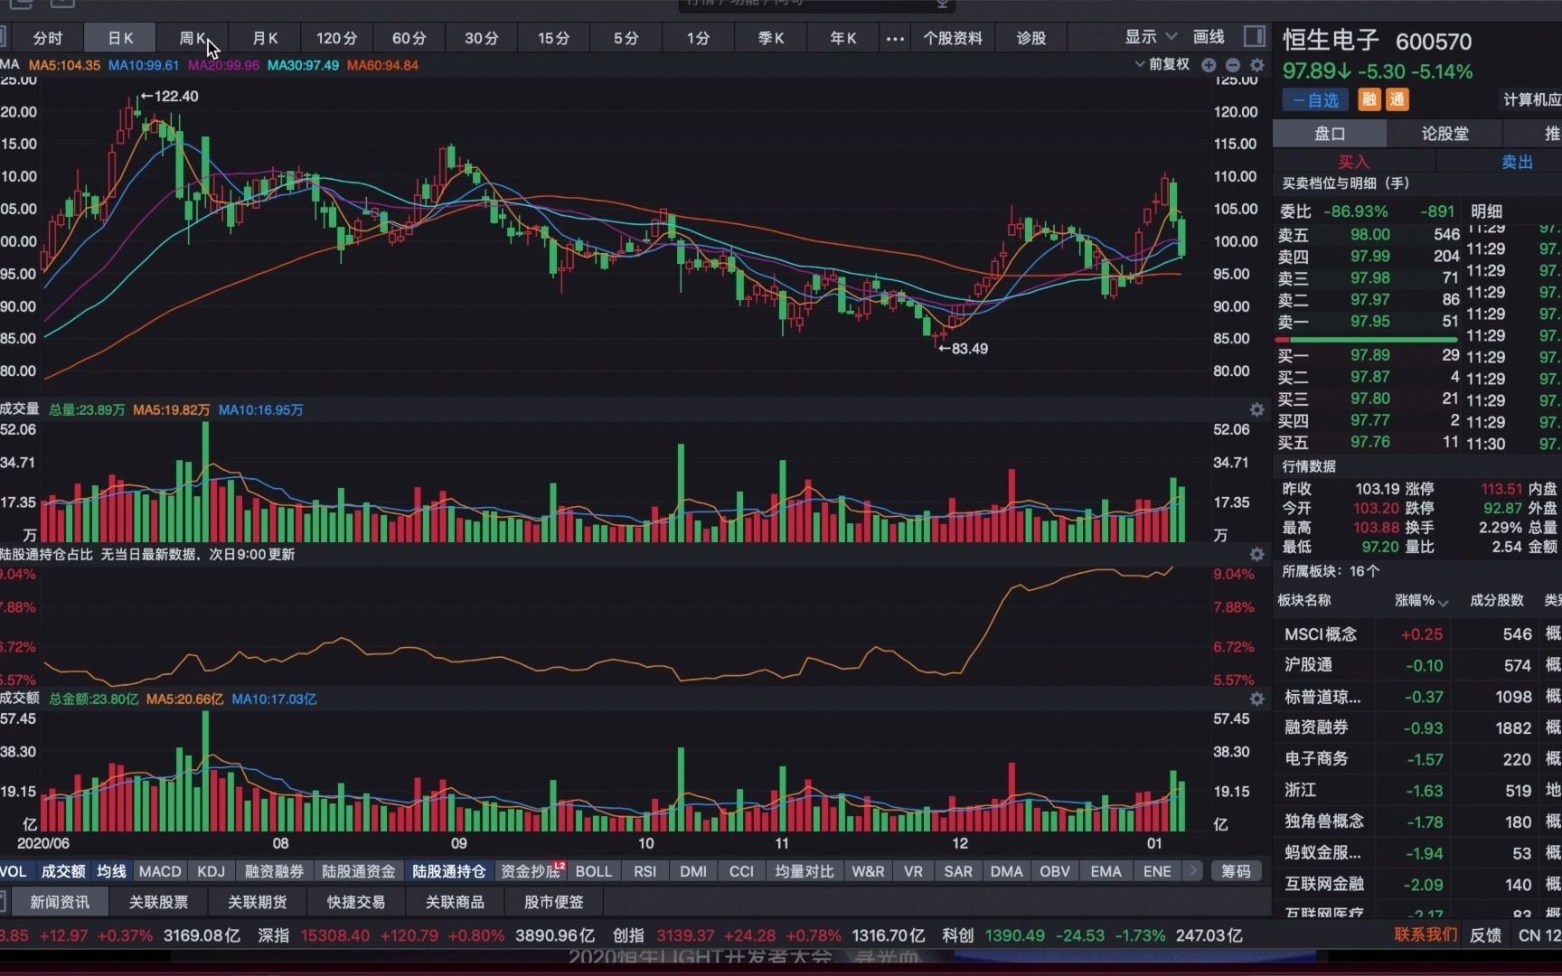Open 论股堂 discussion tab
Image resolution: width=1562 pixels, height=976 pixels.
1444,134
